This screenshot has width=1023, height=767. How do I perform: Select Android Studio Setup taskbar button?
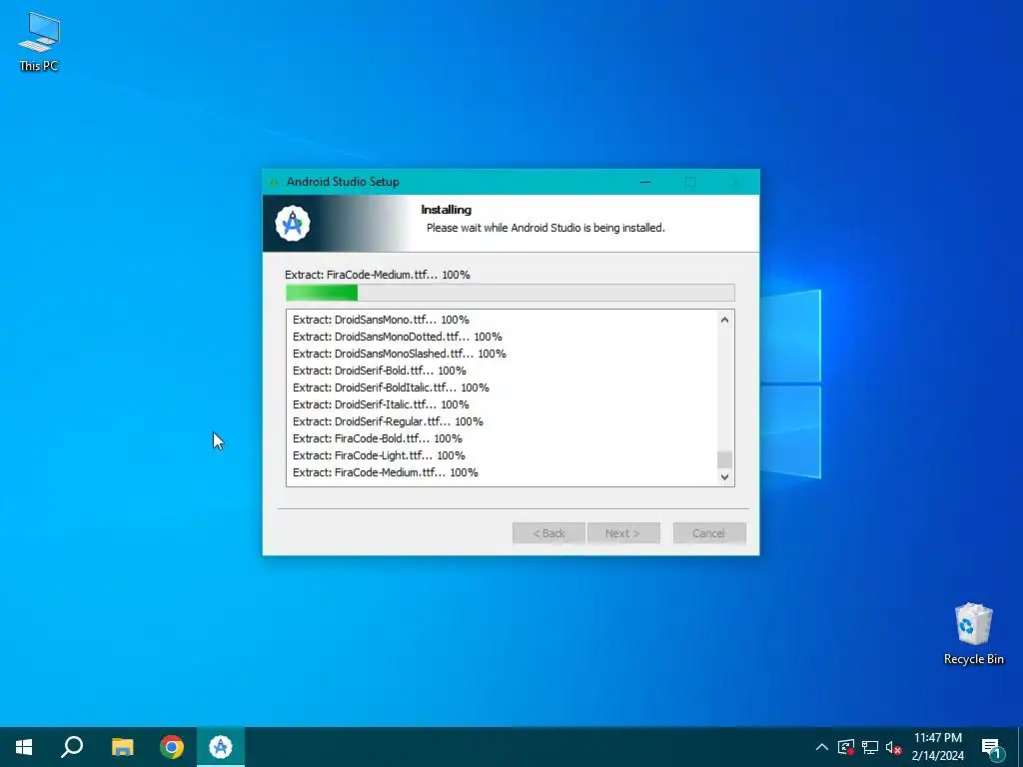tap(221, 747)
